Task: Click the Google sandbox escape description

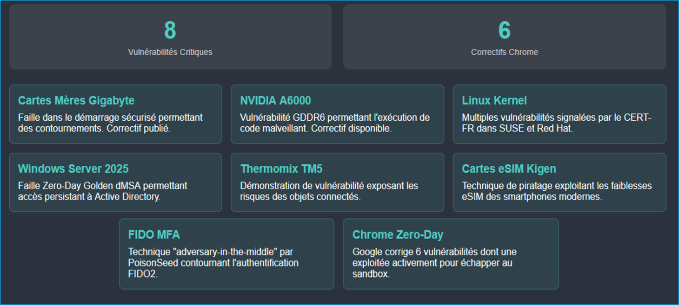Action: tap(434, 263)
